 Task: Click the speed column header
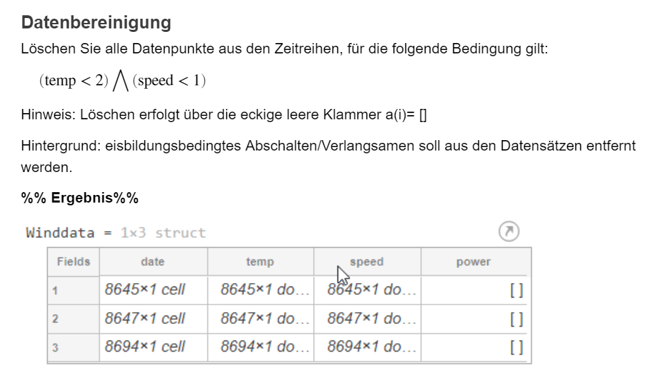pyautogui.click(x=366, y=262)
